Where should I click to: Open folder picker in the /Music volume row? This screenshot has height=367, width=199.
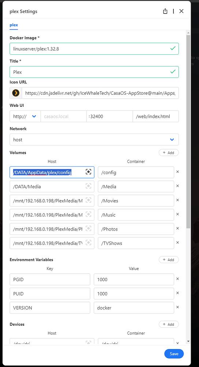coord(89,214)
